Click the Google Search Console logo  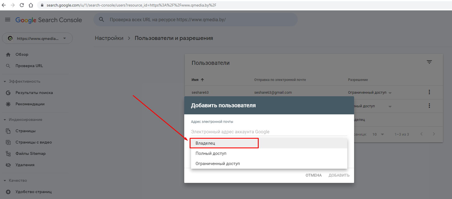coord(49,20)
